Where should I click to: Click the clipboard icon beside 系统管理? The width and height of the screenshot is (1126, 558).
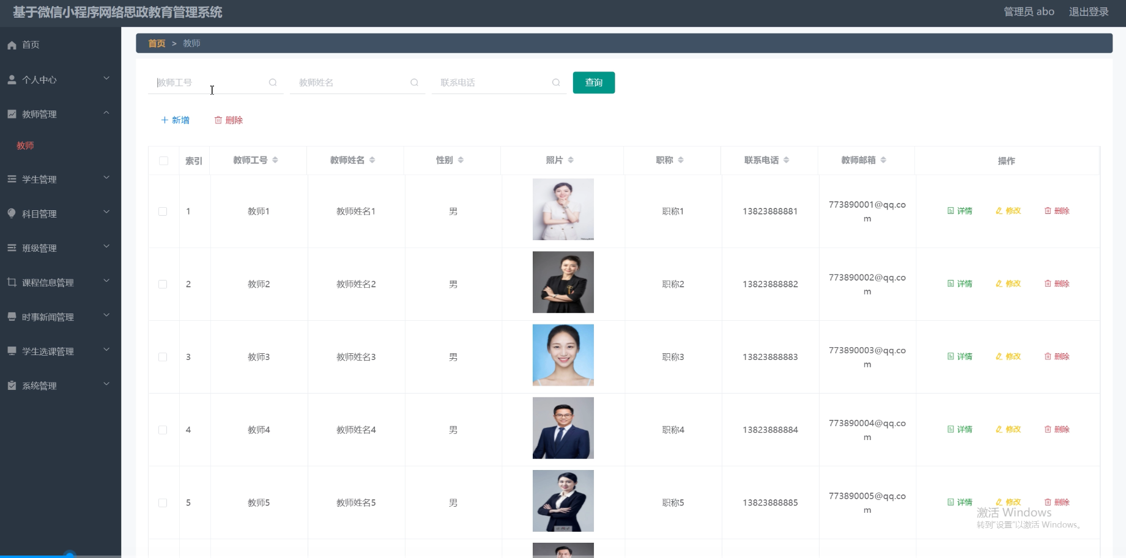pos(12,385)
